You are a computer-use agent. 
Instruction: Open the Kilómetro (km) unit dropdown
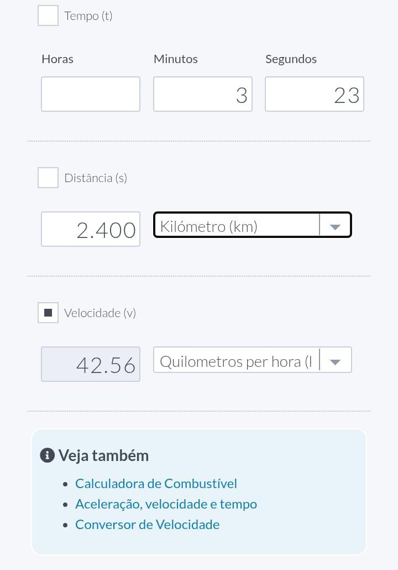coord(237,226)
